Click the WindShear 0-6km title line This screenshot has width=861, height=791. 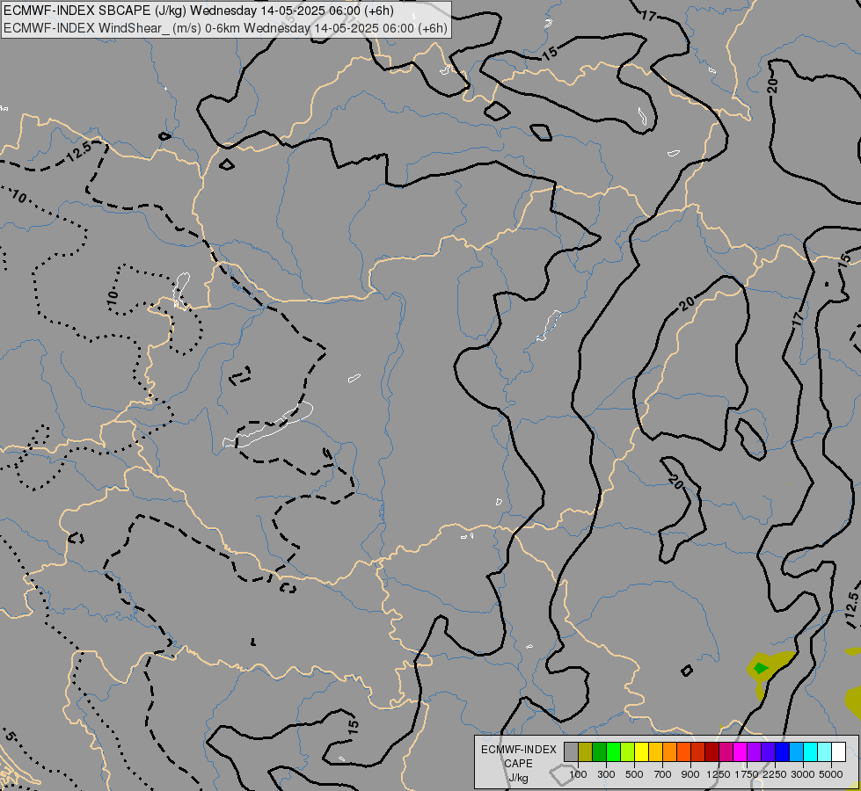tap(225, 28)
